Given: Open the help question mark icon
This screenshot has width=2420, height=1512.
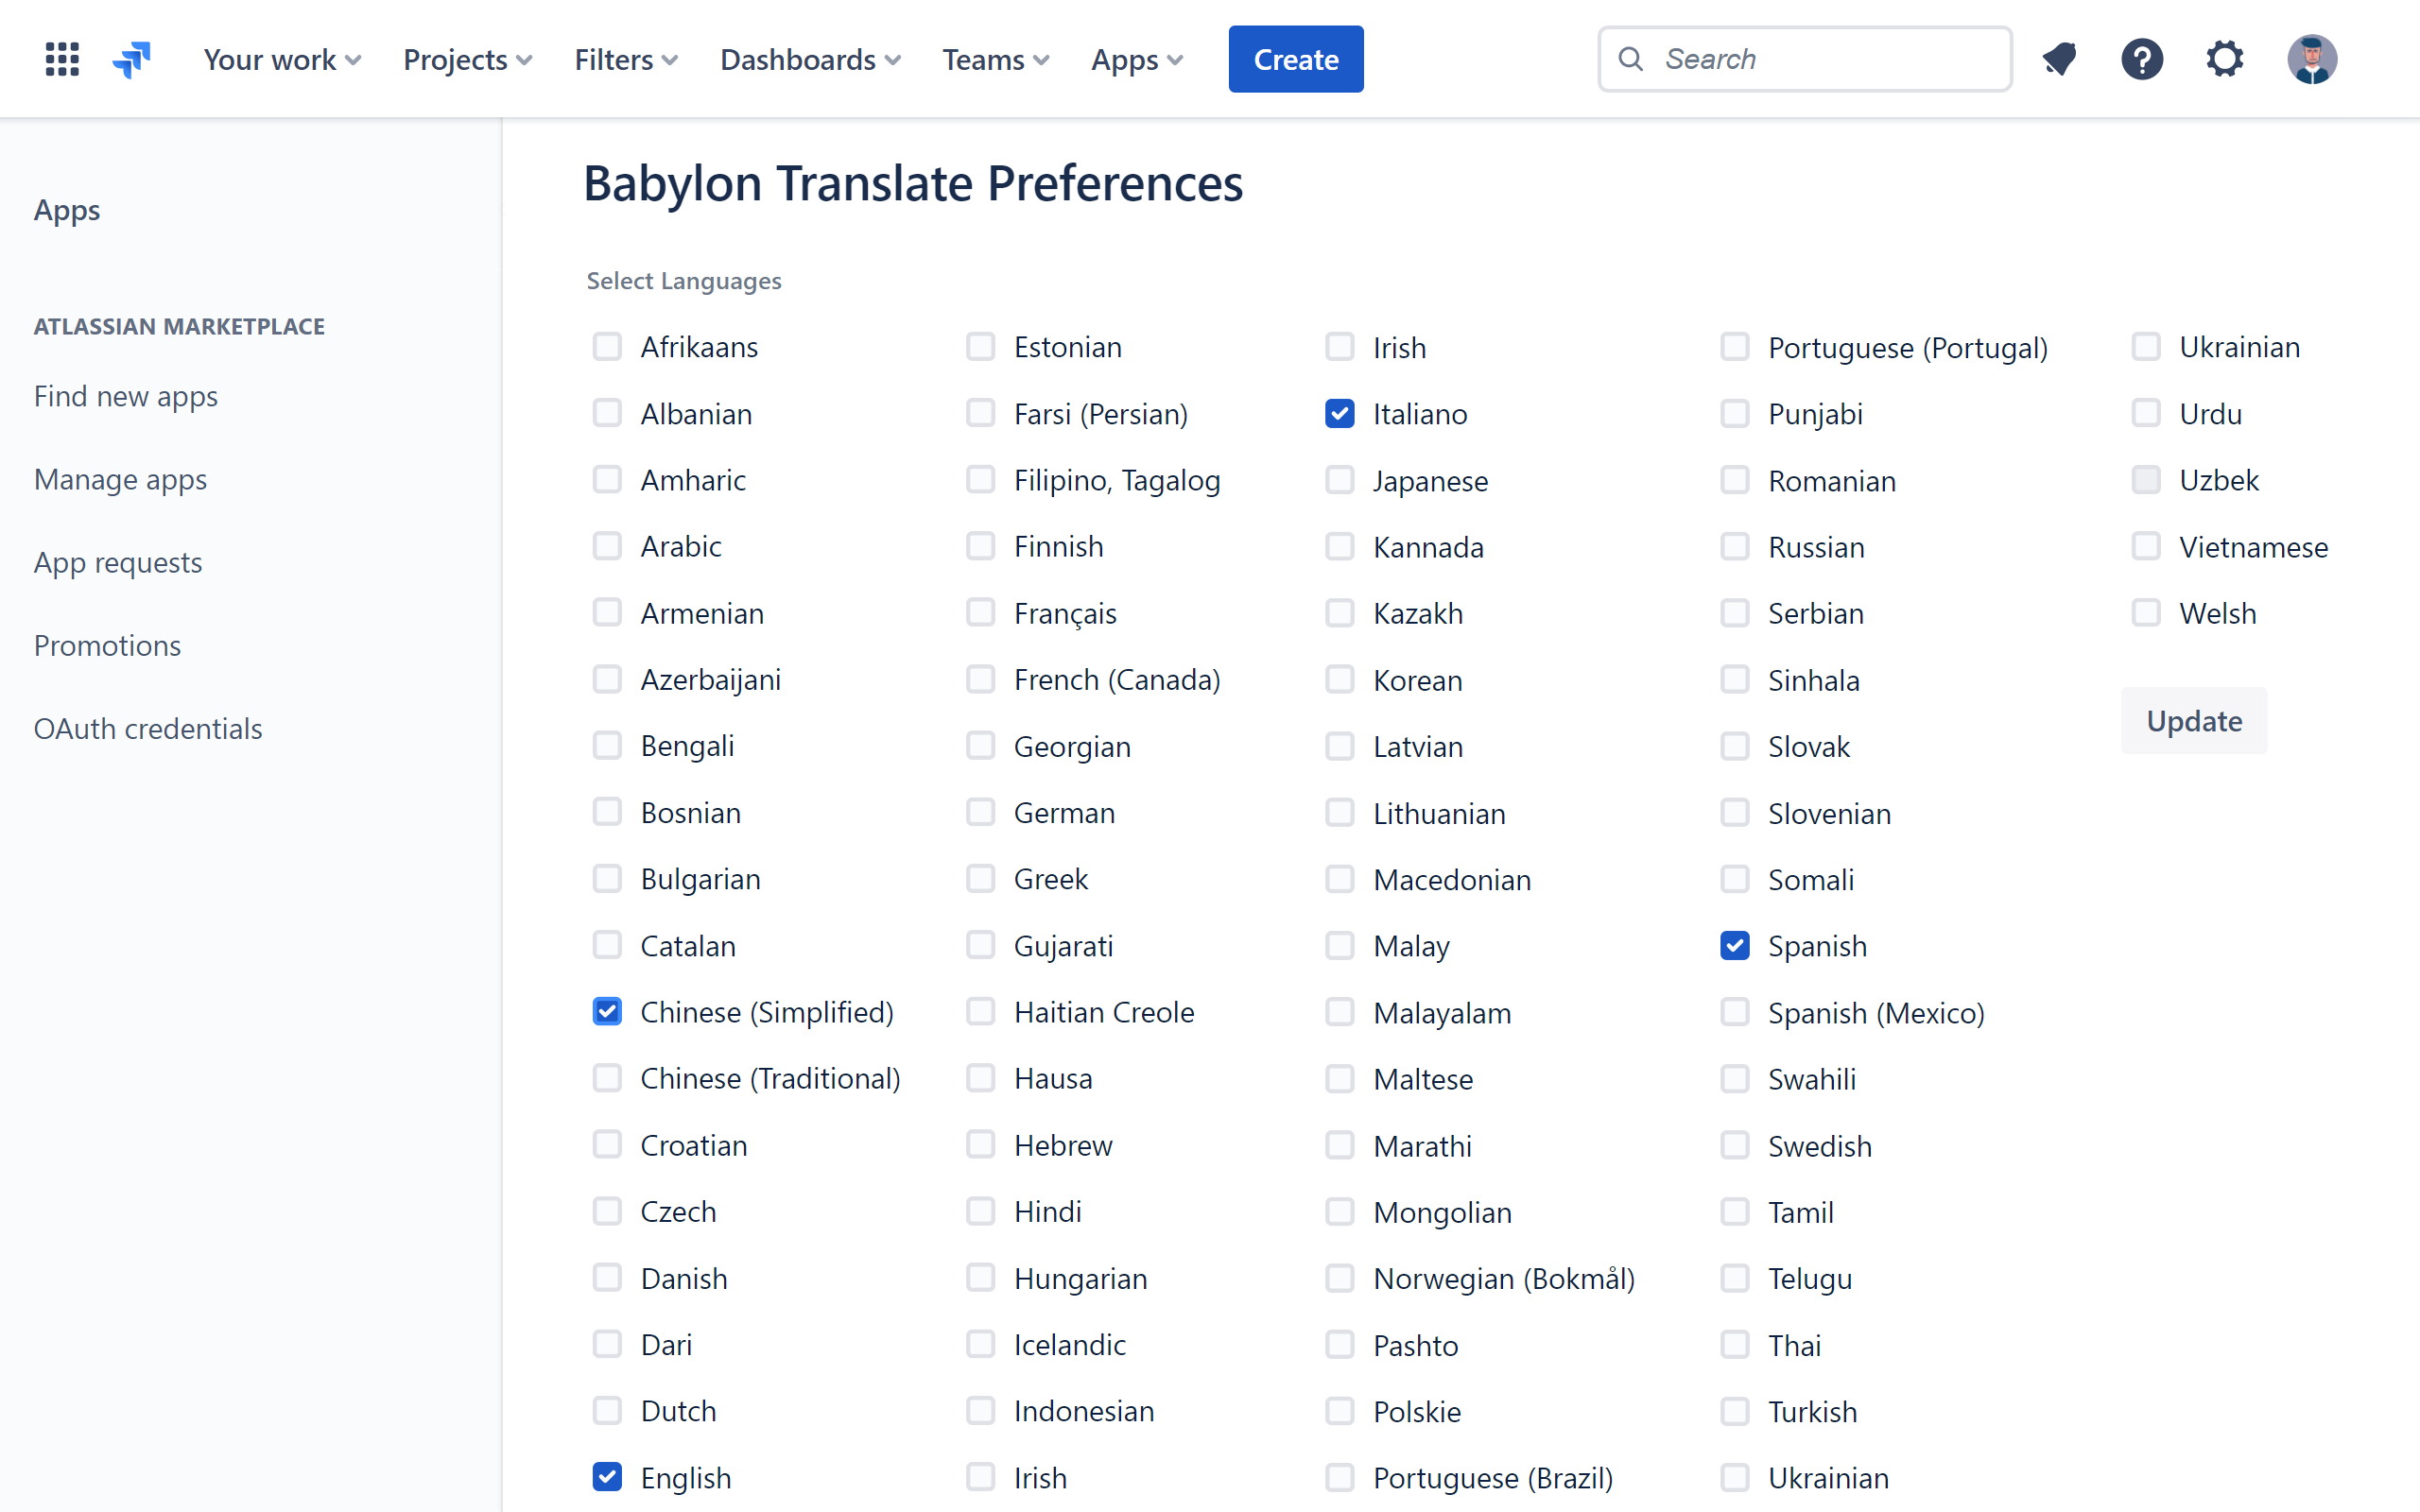Looking at the screenshot, I should click(2142, 59).
